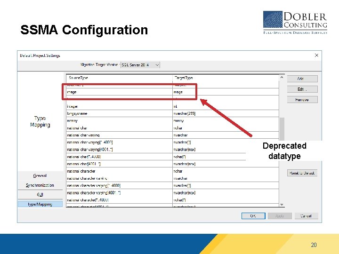
Task: Click the scrollbar up arrow
Action: (x=282, y=77)
